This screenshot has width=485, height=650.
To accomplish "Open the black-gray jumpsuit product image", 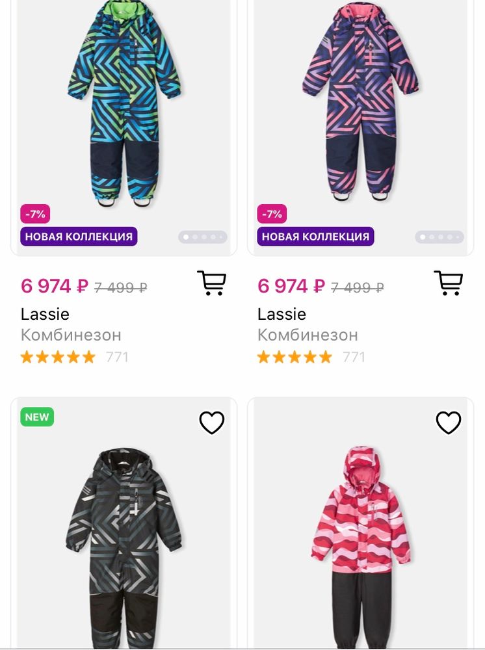I will [124, 546].
